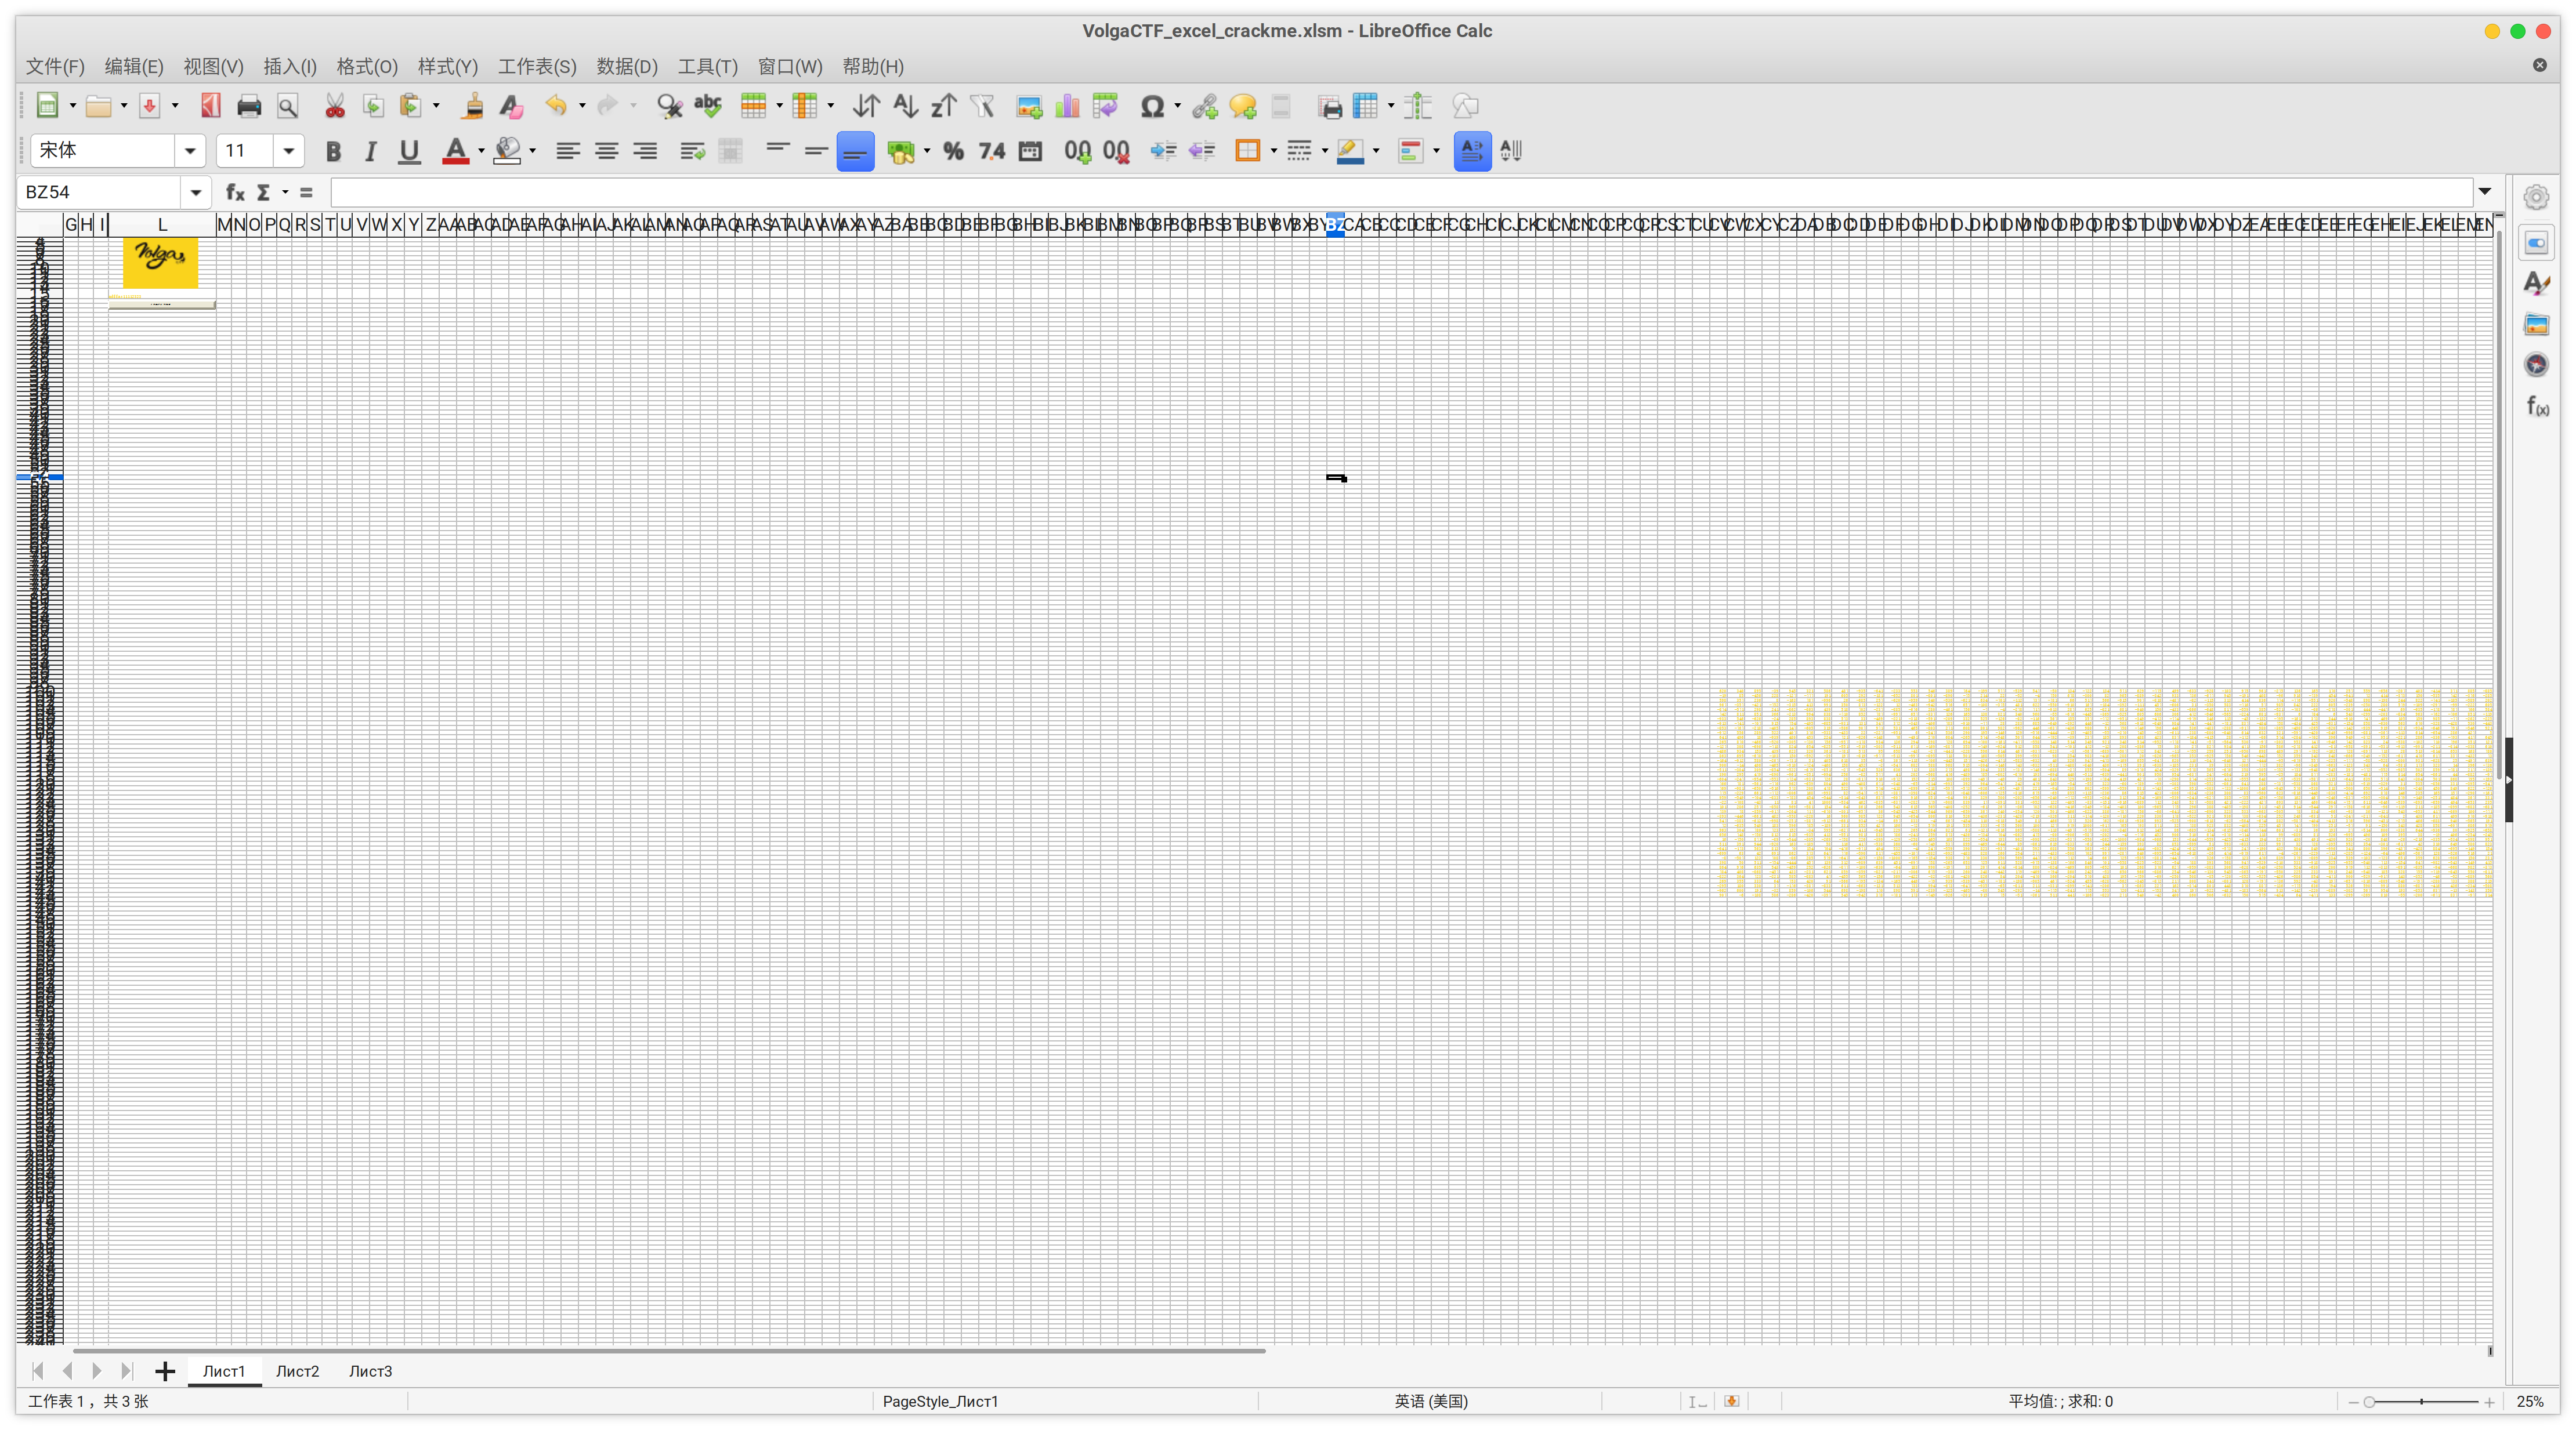This screenshot has width=2576, height=1430.
Task: Open the 数据(D) menu
Action: pos(627,67)
